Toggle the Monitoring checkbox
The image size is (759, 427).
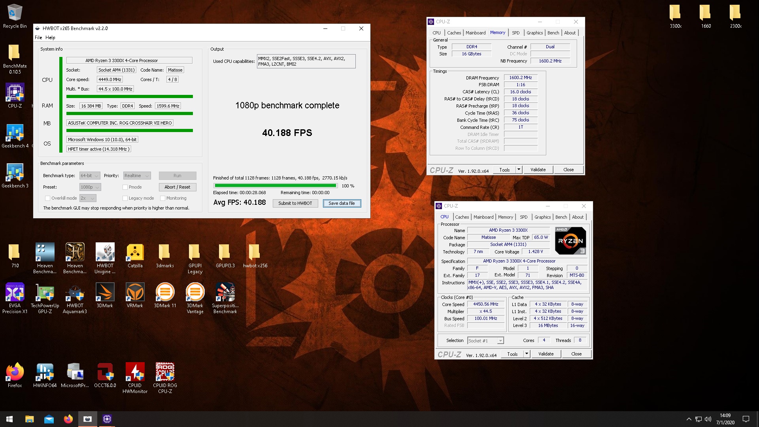(162, 198)
